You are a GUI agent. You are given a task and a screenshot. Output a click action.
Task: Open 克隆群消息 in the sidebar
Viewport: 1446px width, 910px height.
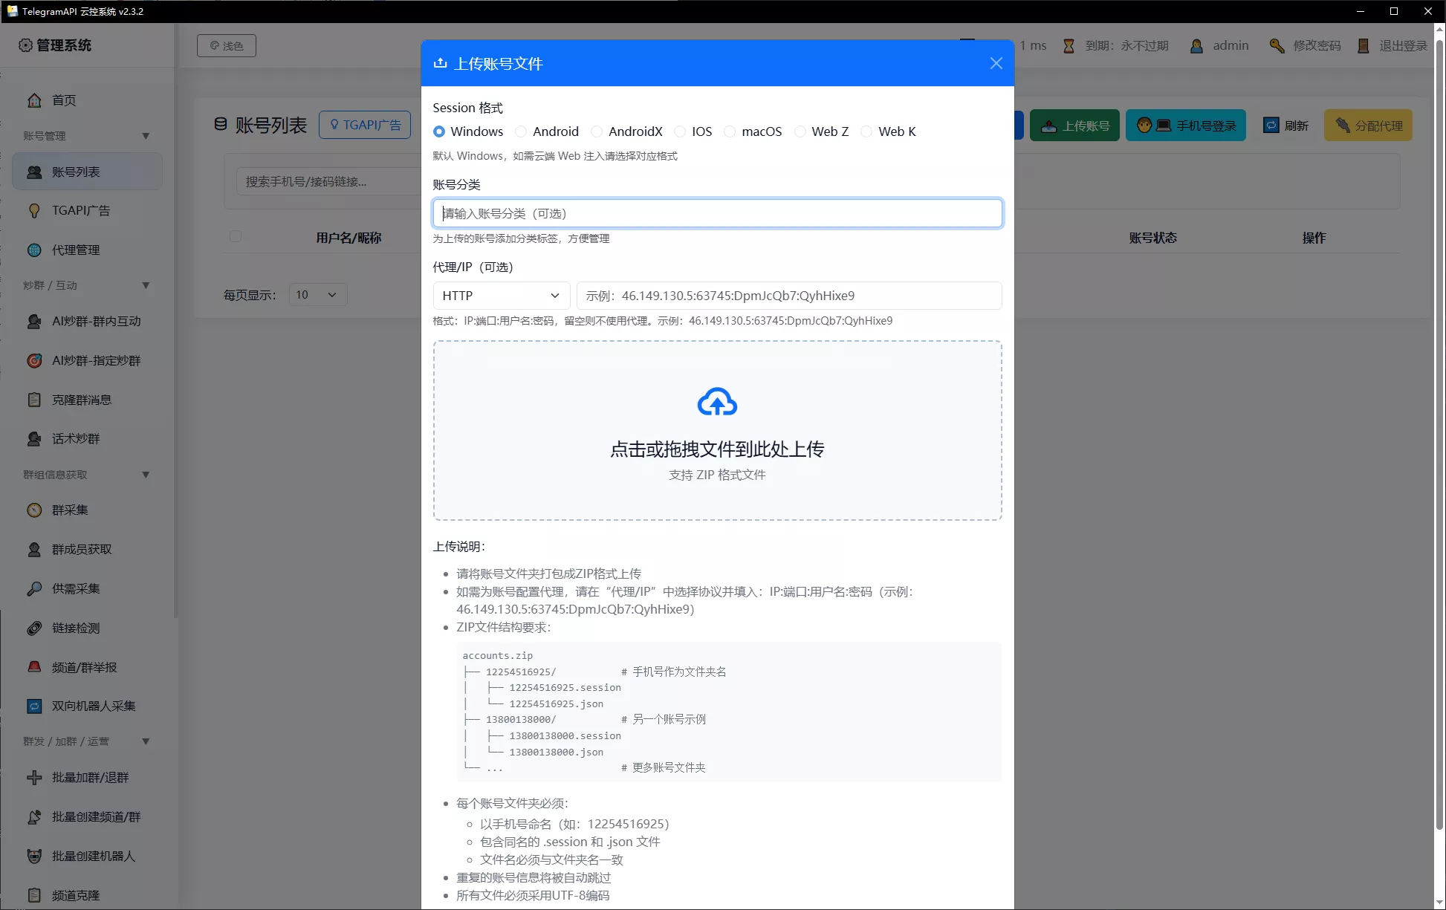pos(87,400)
